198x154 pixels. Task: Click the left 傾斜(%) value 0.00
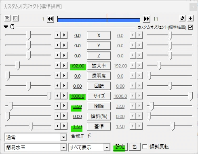pyautogui.click(x=78, y=116)
